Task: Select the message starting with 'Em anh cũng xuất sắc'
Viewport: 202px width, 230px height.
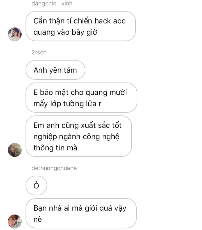Action: pos(79,136)
